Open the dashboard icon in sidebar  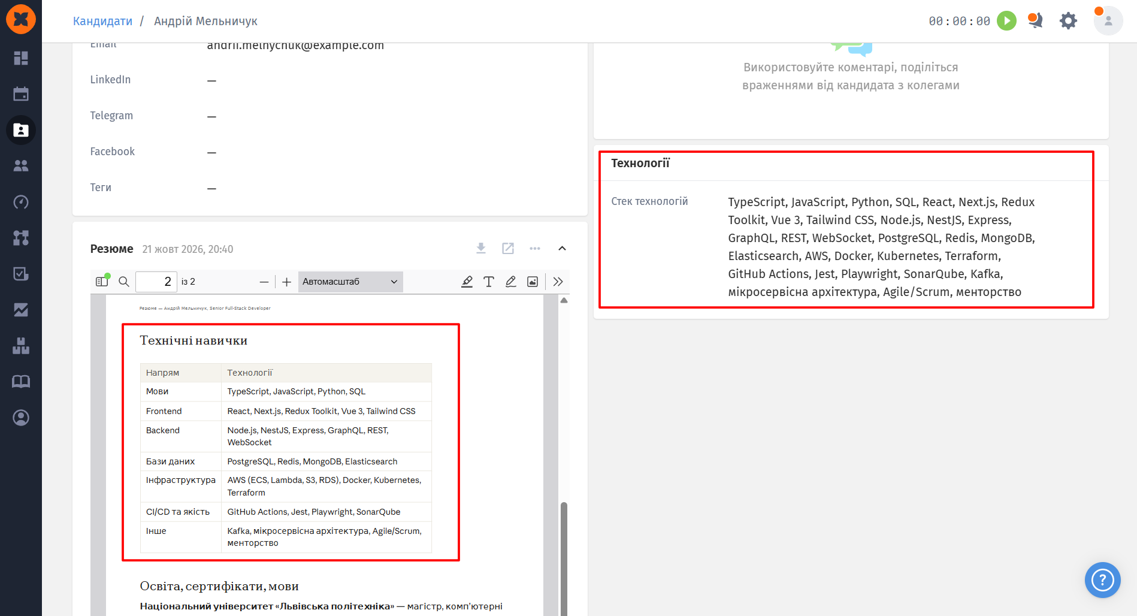click(21, 58)
